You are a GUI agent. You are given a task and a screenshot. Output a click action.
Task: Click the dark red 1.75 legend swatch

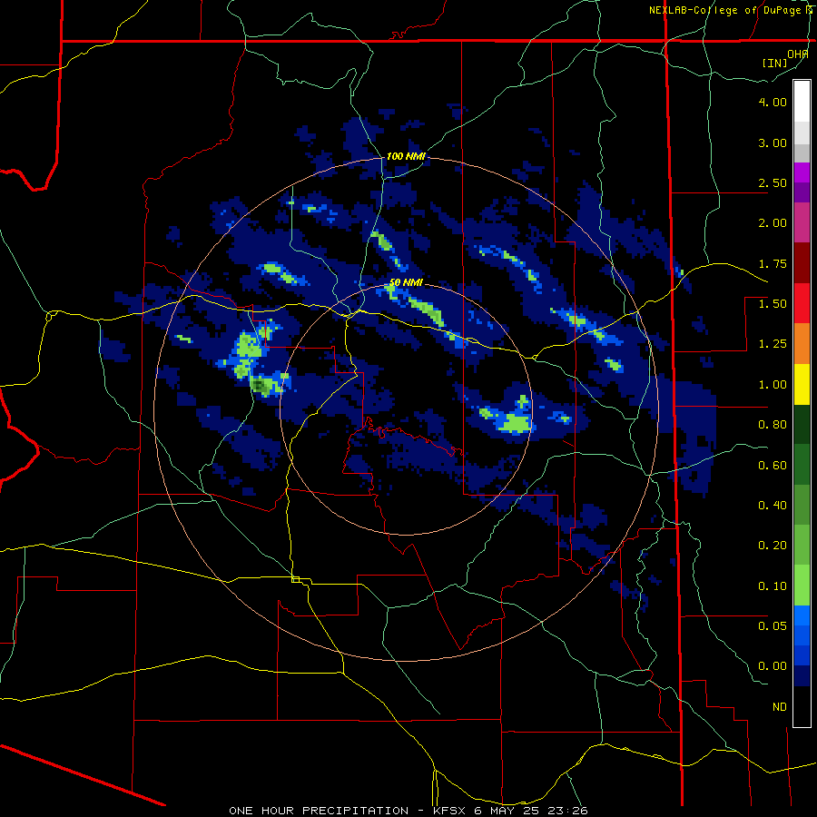(802, 263)
